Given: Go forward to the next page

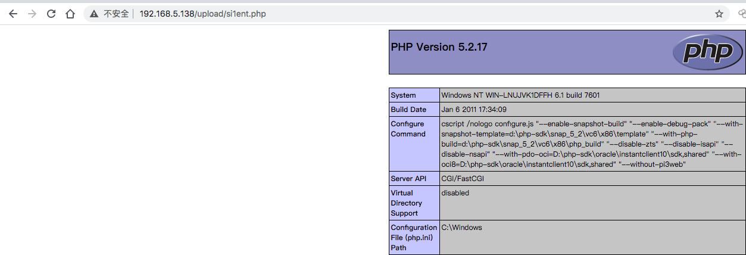Looking at the screenshot, I should (32, 14).
